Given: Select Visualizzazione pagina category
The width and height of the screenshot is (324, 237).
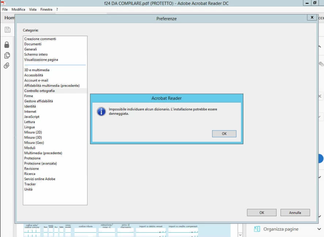Looking at the screenshot, I should 55,60.
